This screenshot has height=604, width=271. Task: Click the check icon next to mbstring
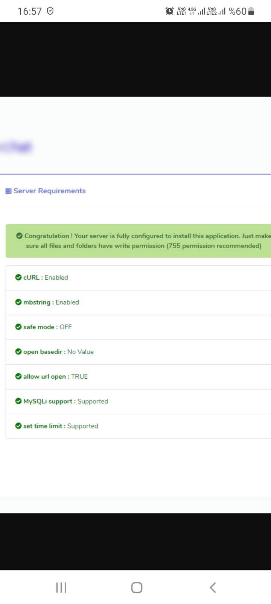click(18, 302)
